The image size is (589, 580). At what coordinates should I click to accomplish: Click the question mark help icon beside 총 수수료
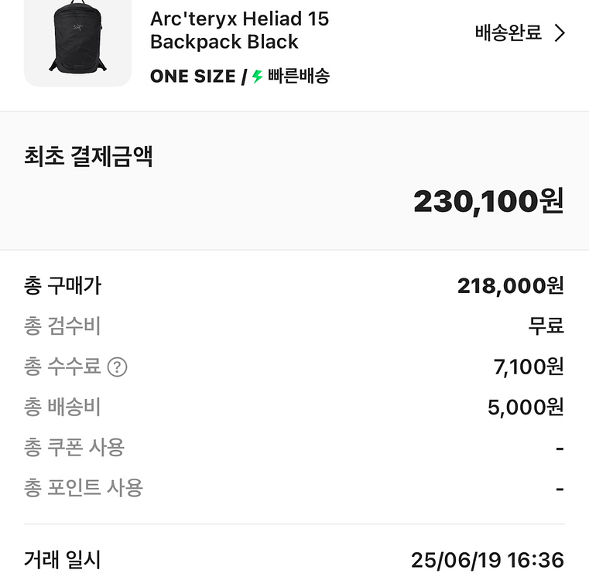tap(117, 367)
